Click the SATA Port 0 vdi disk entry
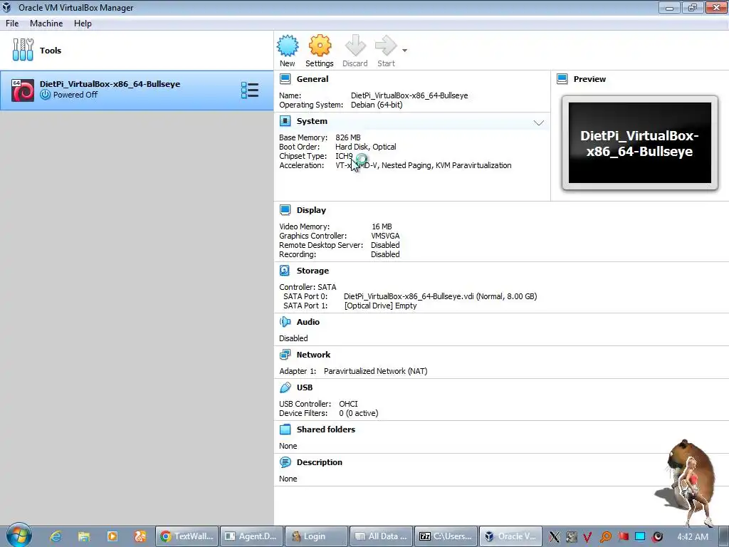This screenshot has width=729, height=547. point(440,296)
